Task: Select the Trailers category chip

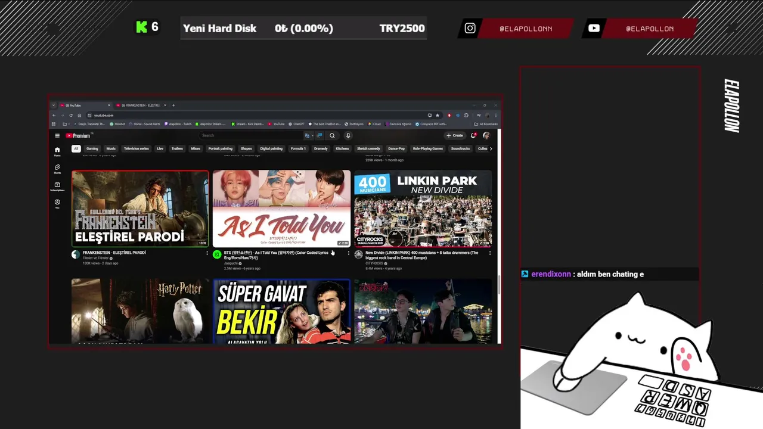Action: (177, 148)
